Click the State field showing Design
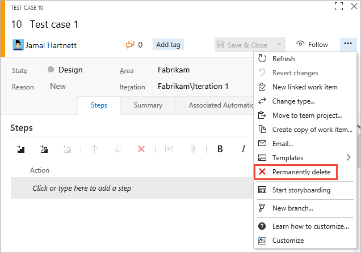The image size is (361, 253). (x=70, y=70)
